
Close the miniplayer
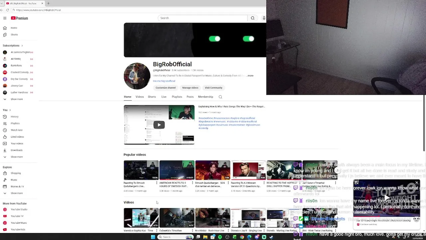pos(417,183)
